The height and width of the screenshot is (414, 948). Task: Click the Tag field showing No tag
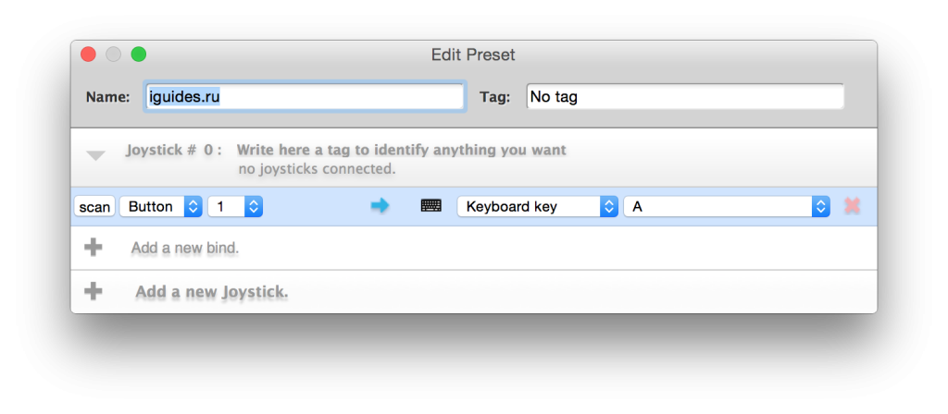[685, 96]
